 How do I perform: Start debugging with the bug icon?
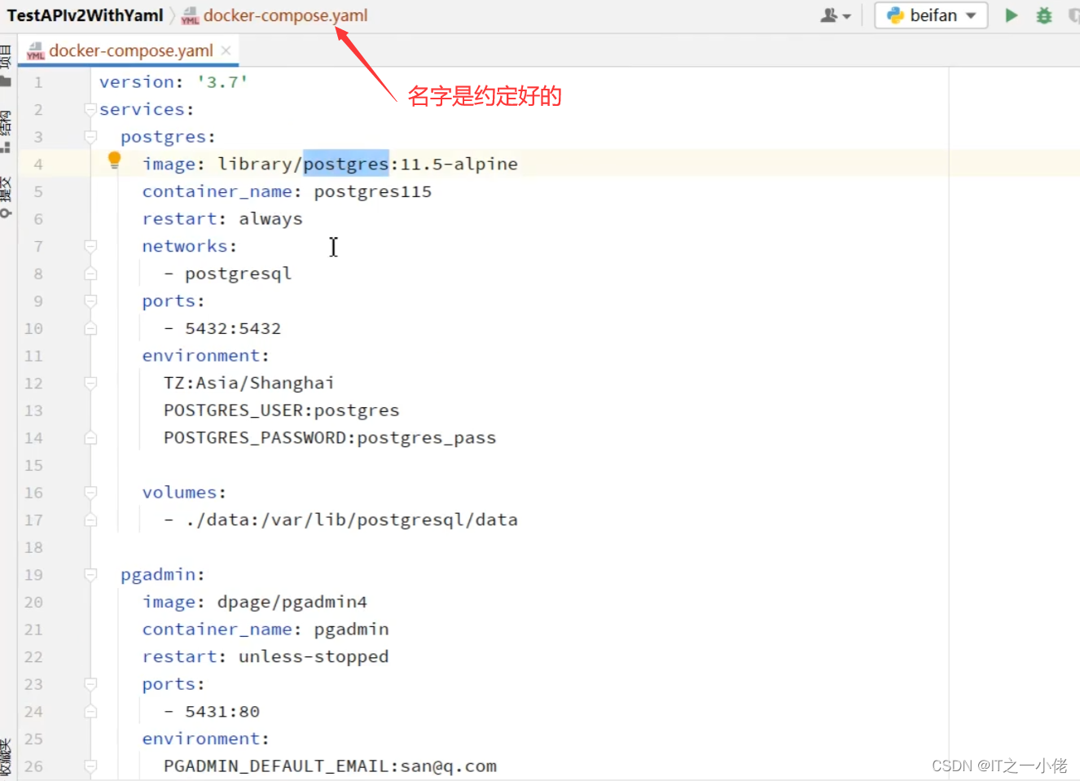click(x=1044, y=15)
